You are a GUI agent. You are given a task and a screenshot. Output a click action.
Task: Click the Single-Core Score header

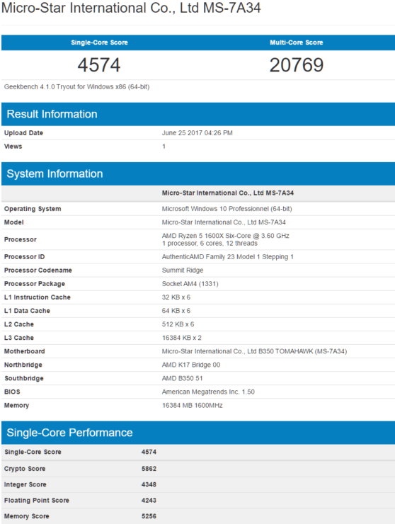click(99, 42)
